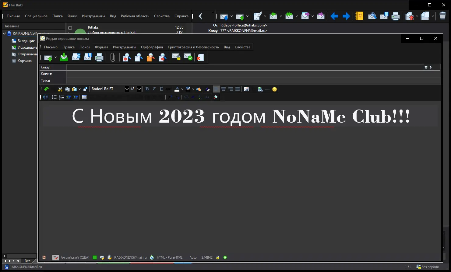Insert a table into the message
The image size is (451, 272).
click(x=84, y=97)
